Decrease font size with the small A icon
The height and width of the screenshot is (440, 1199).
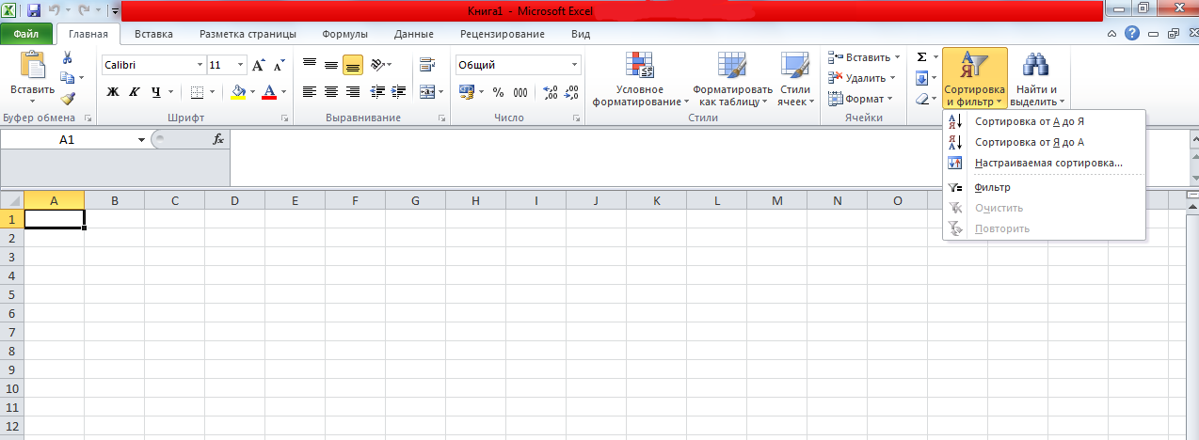[x=279, y=66]
